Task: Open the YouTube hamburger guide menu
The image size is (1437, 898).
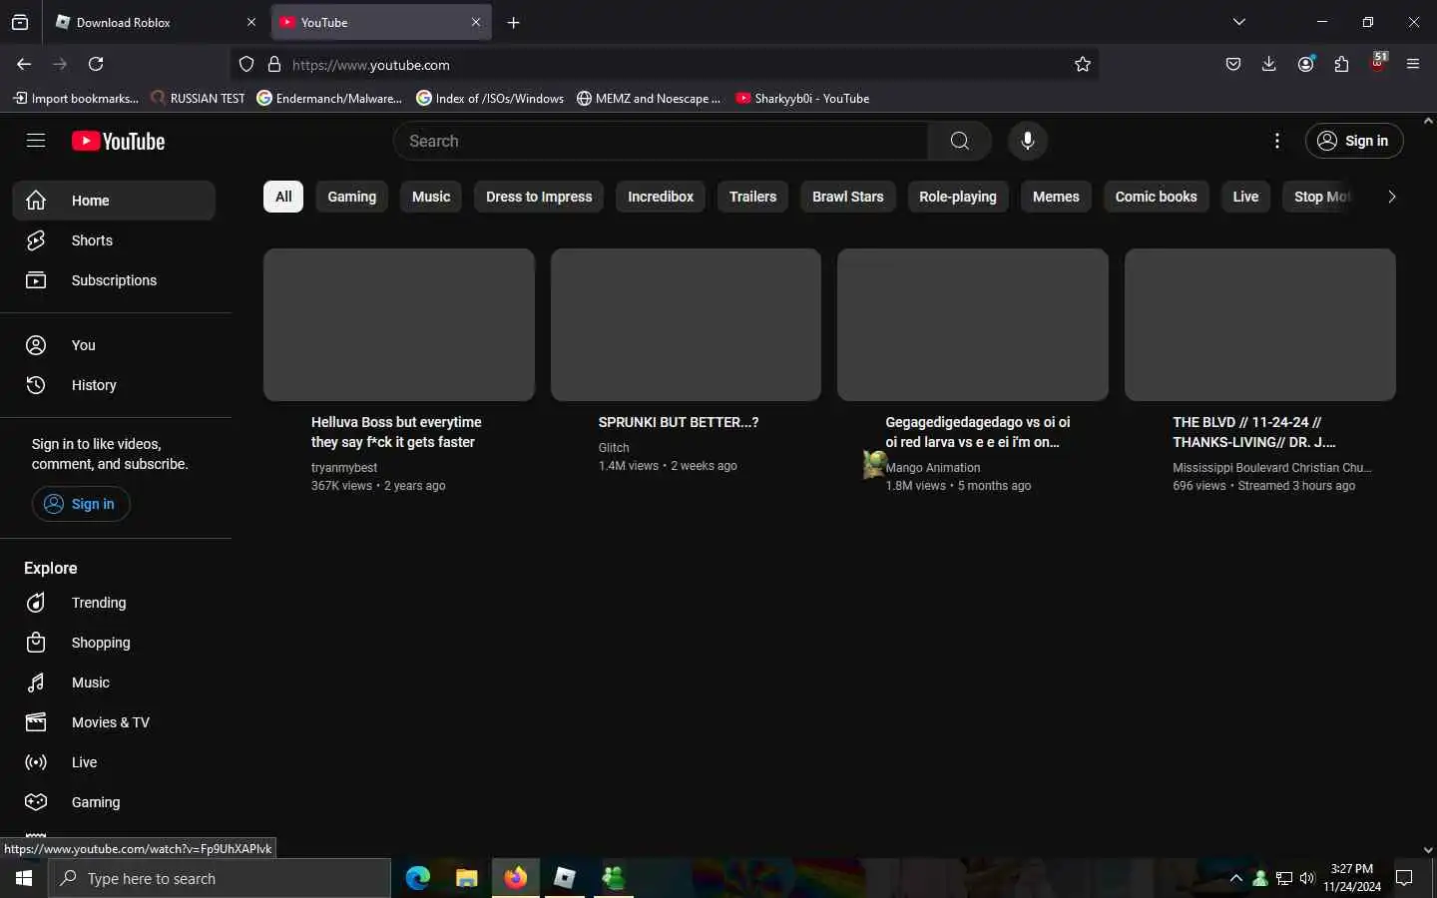Action: [36, 141]
